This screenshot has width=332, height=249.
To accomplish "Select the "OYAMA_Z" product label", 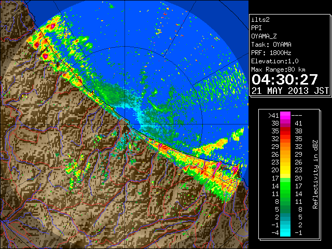I will (264, 36).
